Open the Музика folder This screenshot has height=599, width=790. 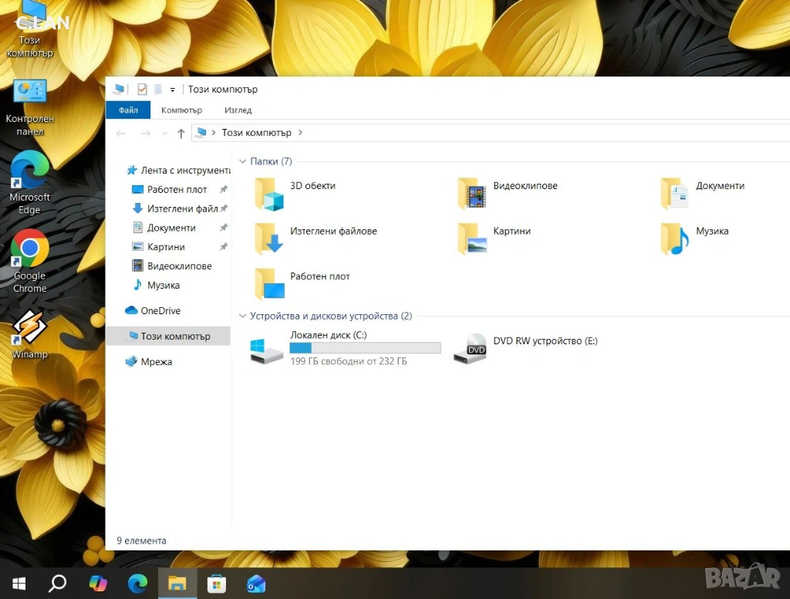pos(676,239)
